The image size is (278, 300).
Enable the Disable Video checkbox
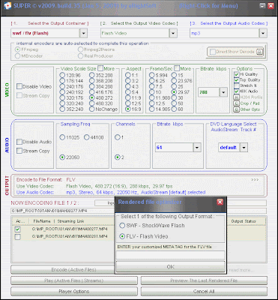click(19, 86)
